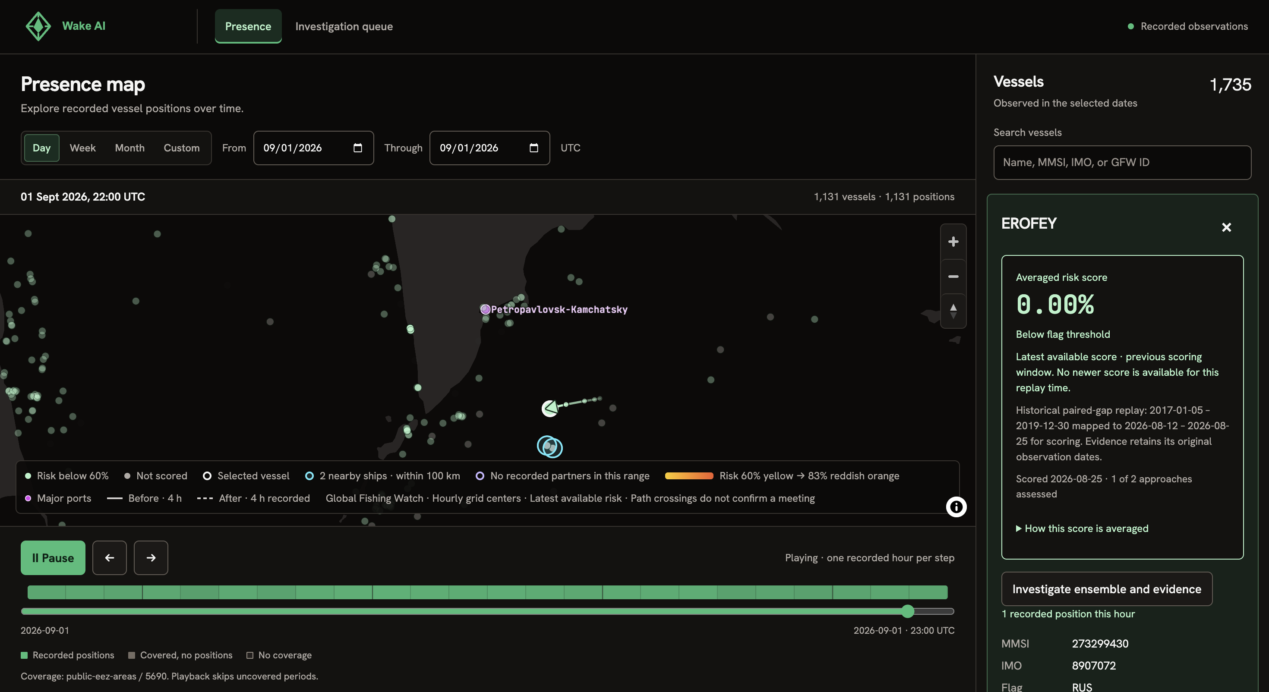Open the map attribution info icon
This screenshot has width=1269, height=692.
(956, 507)
